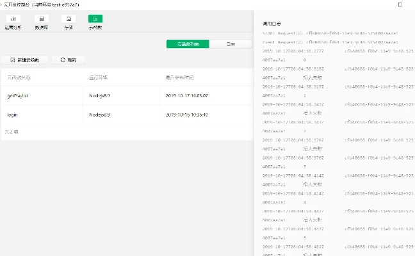Click the START RequestId log line
Image resolution: width=415 pixels, height=256 pixels.
[x=330, y=33]
